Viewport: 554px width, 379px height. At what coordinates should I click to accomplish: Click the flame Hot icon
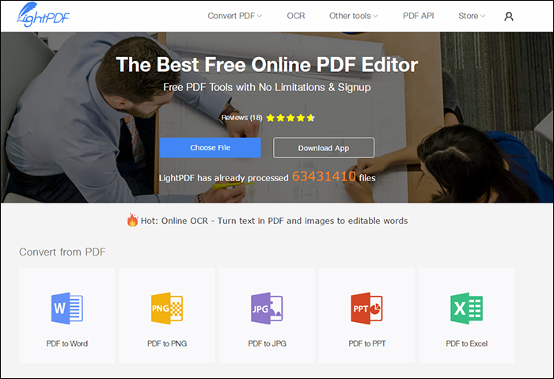tap(132, 220)
